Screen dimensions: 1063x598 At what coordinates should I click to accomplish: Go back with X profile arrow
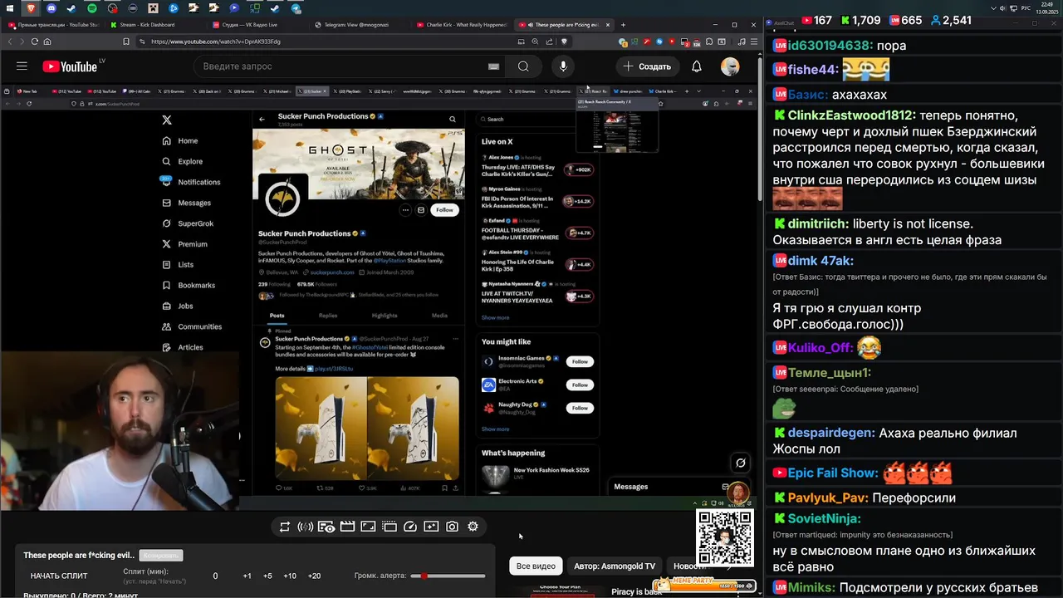click(262, 119)
